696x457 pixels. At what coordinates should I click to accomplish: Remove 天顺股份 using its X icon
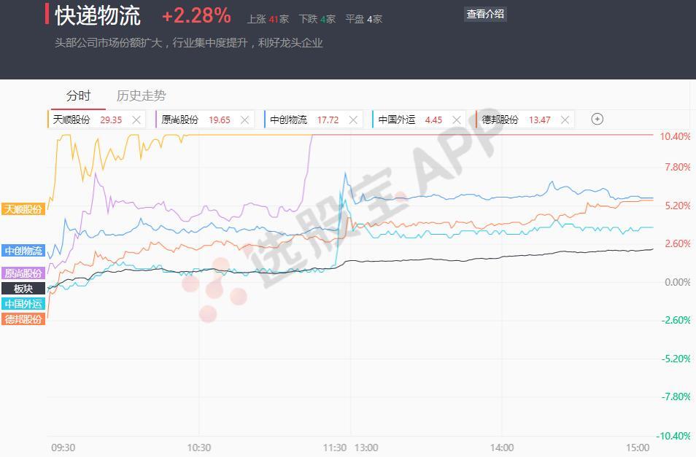[136, 119]
